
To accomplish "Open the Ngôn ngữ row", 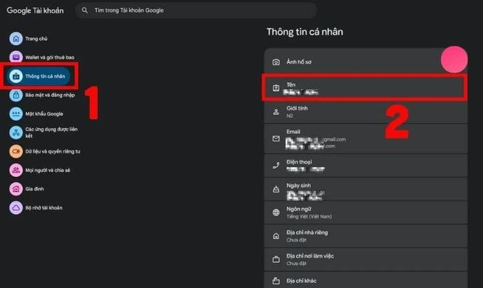I will [x=366, y=213].
